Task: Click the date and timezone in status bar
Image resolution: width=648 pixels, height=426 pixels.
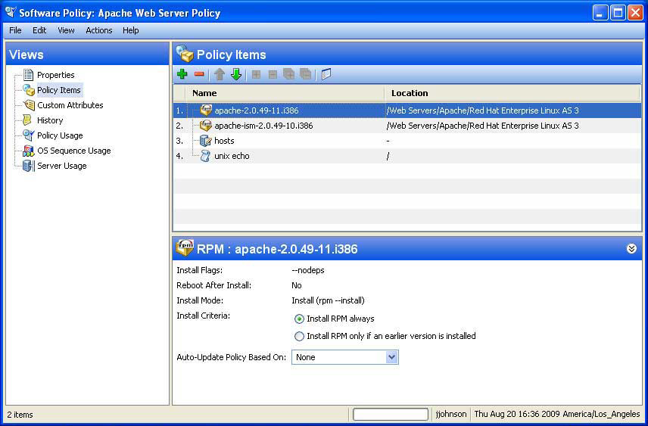Action: [557, 414]
